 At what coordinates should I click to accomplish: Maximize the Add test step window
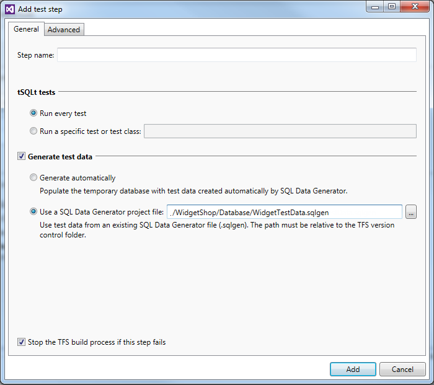tap(392, 6)
